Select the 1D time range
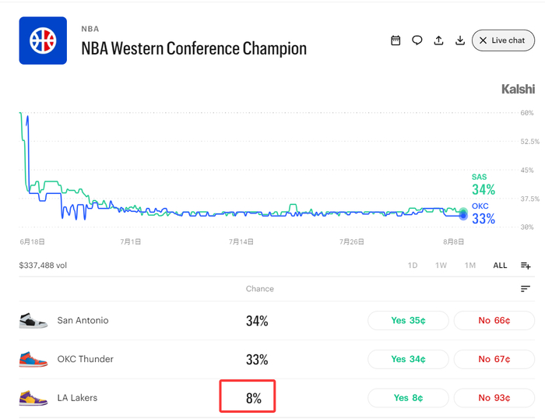This screenshot has width=545, height=419. [413, 266]
